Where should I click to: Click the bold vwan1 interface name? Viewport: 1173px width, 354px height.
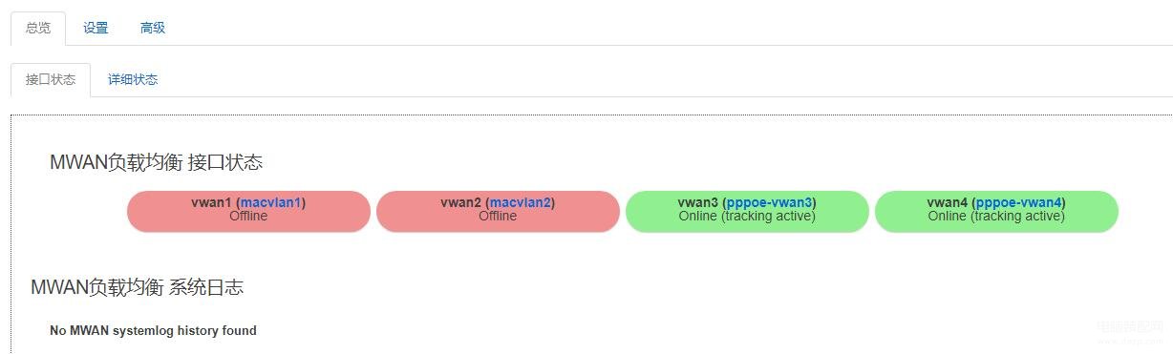[212, 202]
